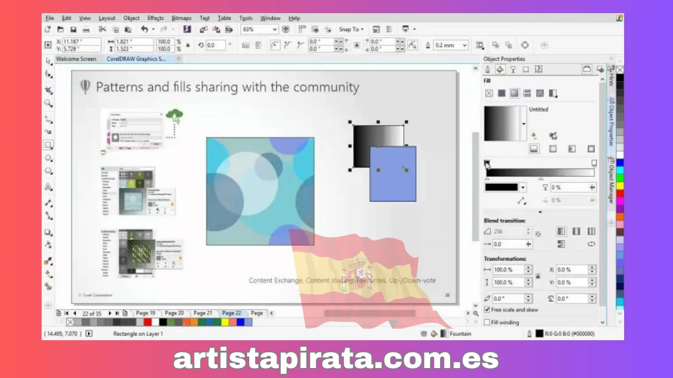The width and height of the screenshot is (673, 378).
Task: Toggle the Free scale and skew checkbox
Action: [x=487, y=310]
